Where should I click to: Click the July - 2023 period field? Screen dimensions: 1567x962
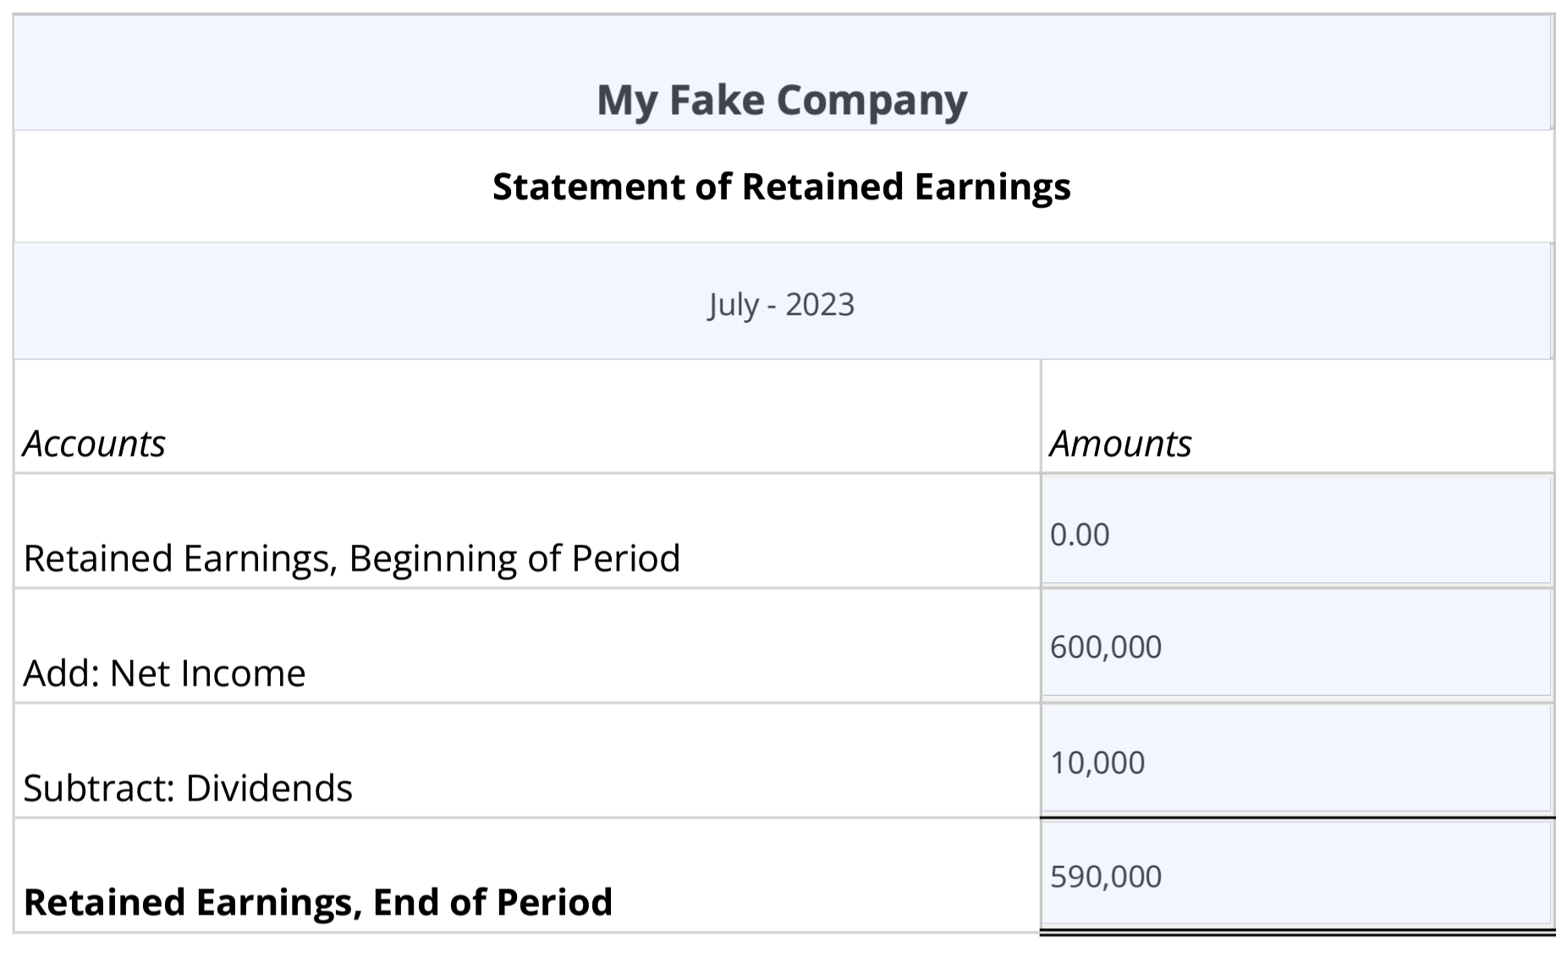coord(783,301)
